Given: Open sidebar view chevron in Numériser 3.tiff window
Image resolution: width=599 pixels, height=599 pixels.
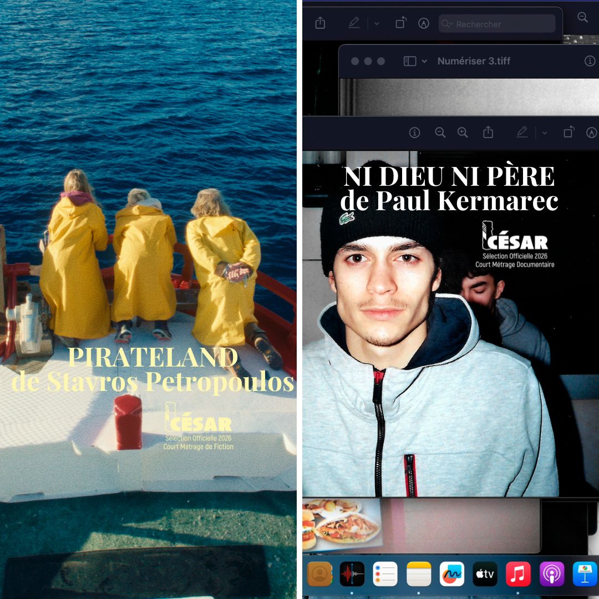Looking at the screenshot, I should click(x=424, y=61).
